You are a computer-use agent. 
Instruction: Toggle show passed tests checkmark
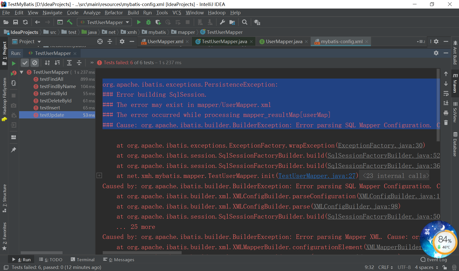25,63
